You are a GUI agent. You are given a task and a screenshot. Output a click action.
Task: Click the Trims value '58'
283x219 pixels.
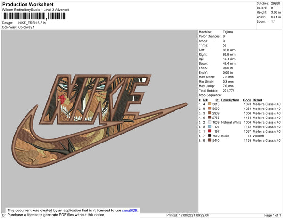[x=225, y=45]
